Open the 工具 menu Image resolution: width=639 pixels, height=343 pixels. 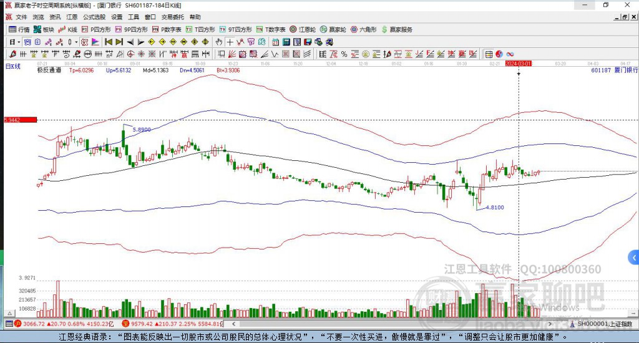click(134, 17)
